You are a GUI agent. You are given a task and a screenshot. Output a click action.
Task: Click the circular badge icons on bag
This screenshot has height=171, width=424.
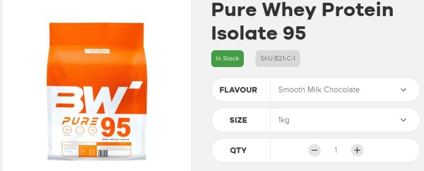[80, 130]
